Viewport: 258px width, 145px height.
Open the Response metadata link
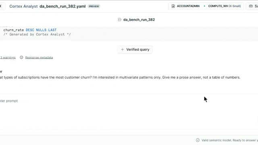click(x=39, y=57)
